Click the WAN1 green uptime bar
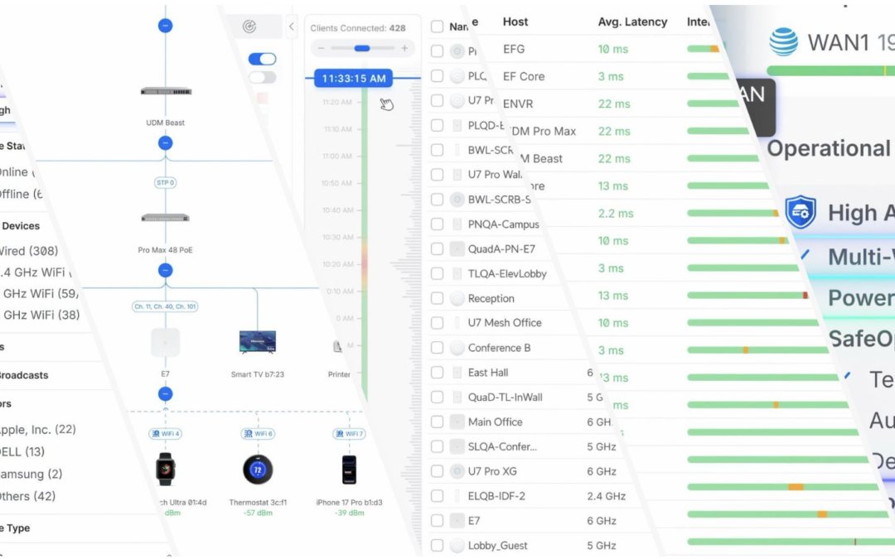The image size is (895, 559). pyautogui.click(x=830, y=70)
